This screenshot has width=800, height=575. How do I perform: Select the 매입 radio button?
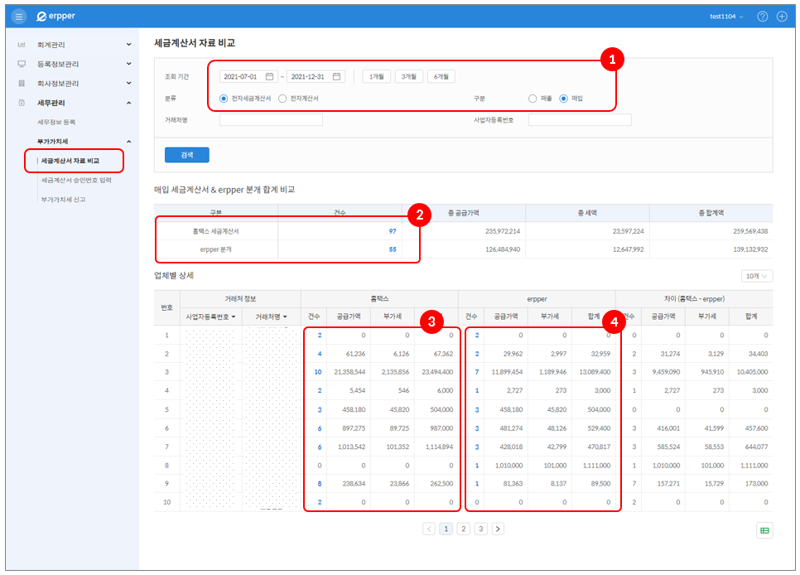click(564, 99)
